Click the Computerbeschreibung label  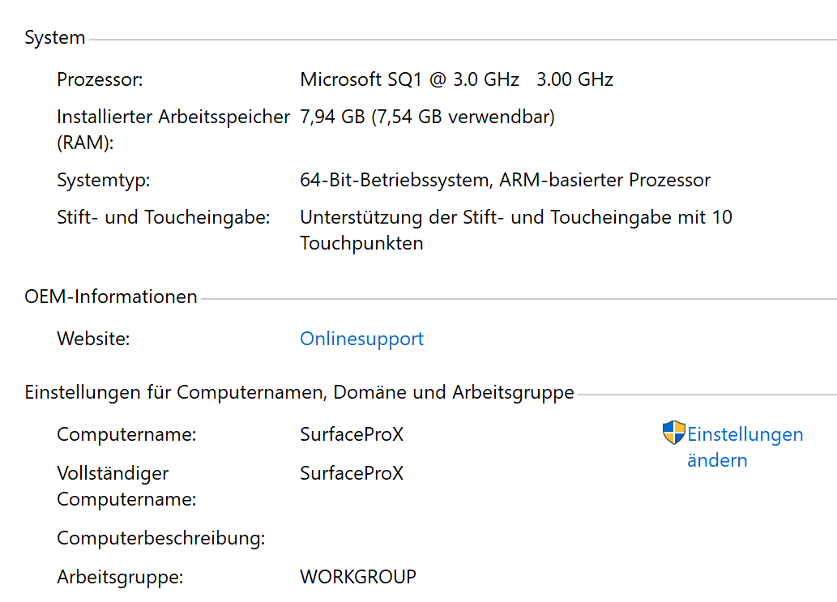click(x=161, y=538)
